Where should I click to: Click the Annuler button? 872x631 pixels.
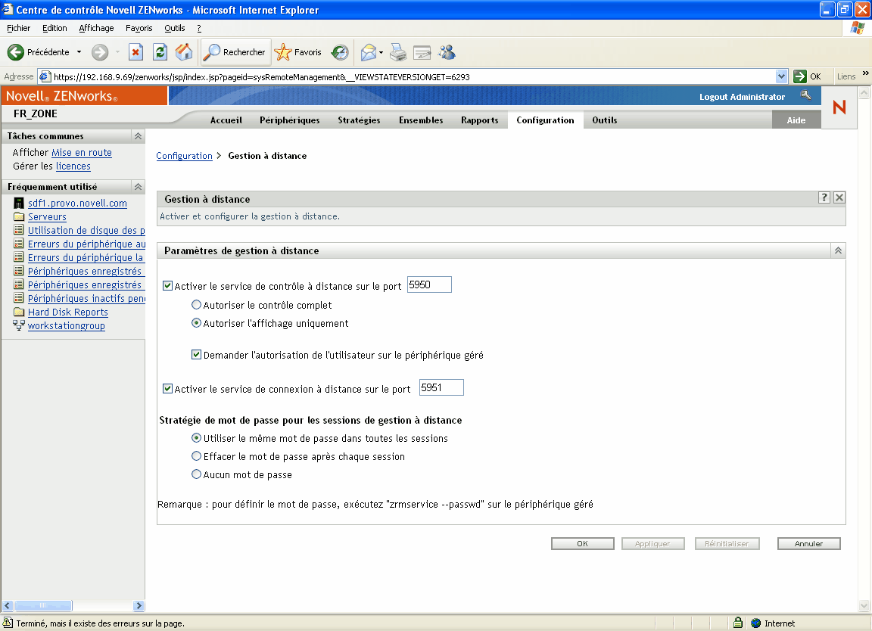point(808,542)
